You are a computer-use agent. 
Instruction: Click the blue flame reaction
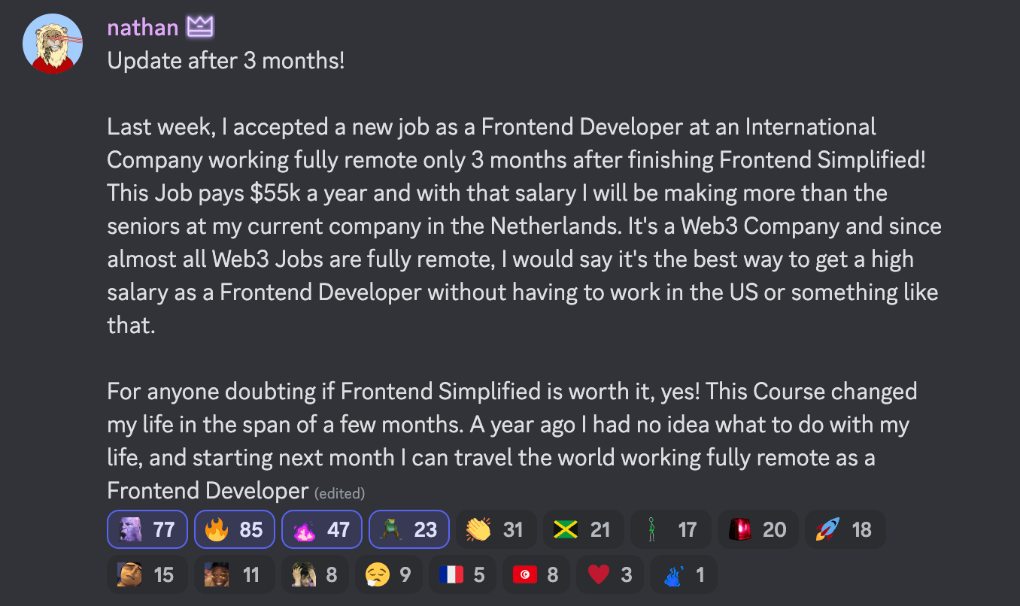(683, 574)
